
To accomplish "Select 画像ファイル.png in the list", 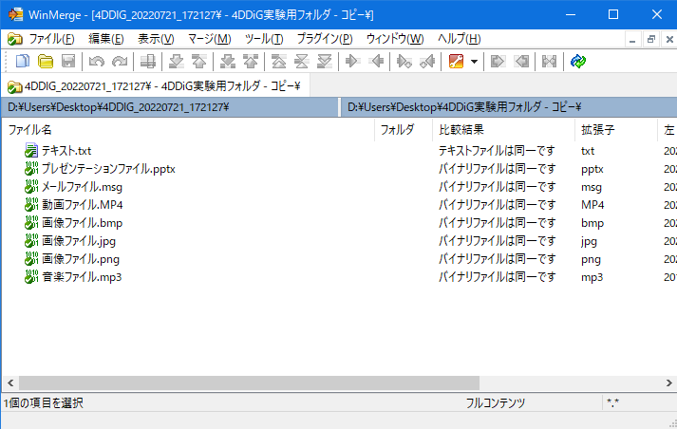I will pos(81,259).
